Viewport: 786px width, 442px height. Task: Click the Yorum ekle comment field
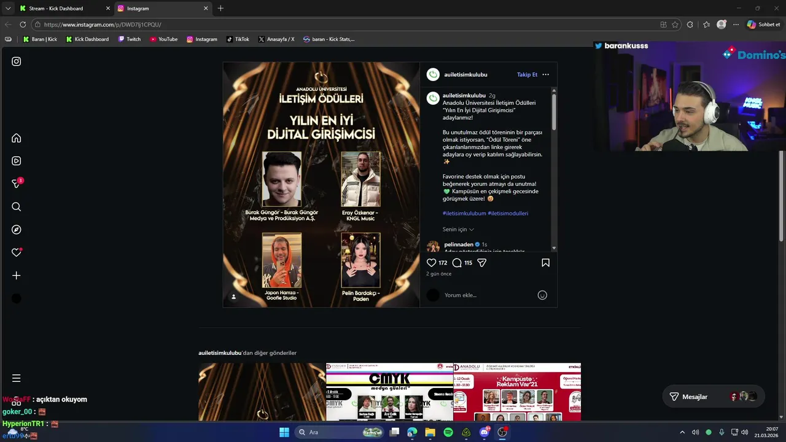click(488, 295)
